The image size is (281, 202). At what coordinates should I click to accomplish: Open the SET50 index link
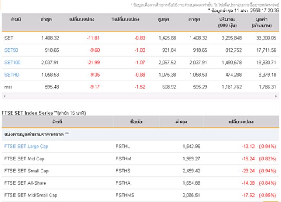coord(11,50)
